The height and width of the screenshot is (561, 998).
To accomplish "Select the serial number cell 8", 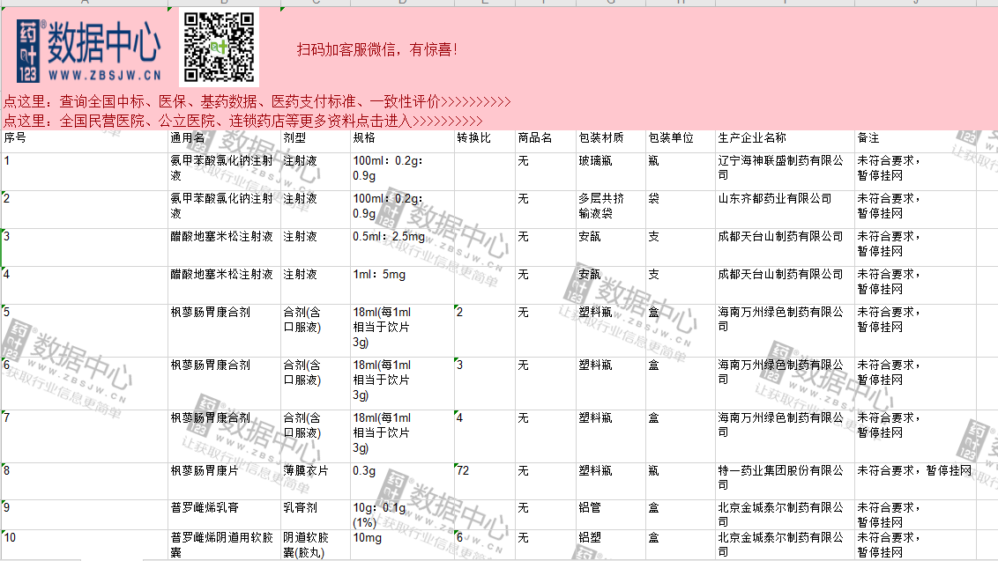I will (x=85, y=482).
